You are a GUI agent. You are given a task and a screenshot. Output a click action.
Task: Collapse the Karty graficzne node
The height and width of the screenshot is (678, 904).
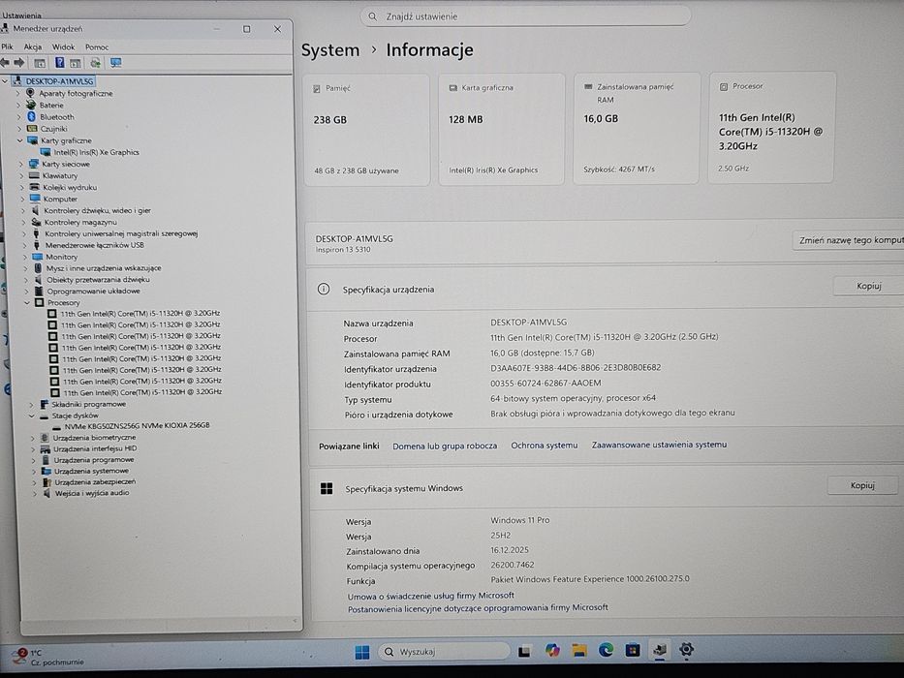tap(19, 140)
